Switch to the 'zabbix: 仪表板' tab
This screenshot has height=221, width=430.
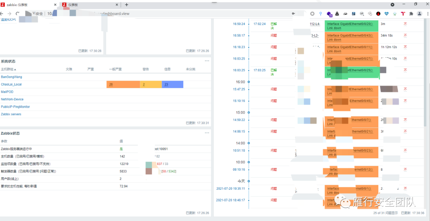tap(29, 5)
